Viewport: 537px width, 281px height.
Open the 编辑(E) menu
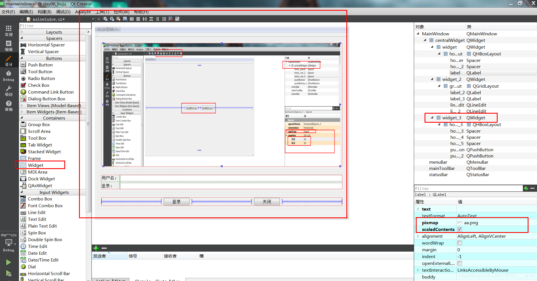click(x=26, y=12)
